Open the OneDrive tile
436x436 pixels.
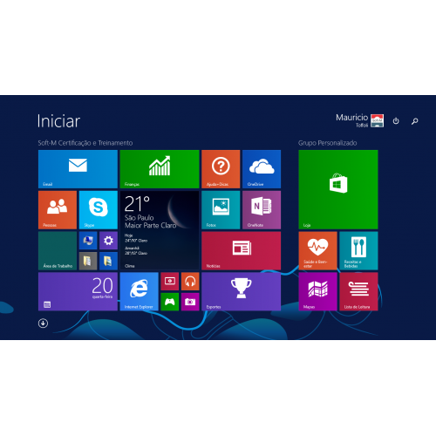click(x=262, y=169)
